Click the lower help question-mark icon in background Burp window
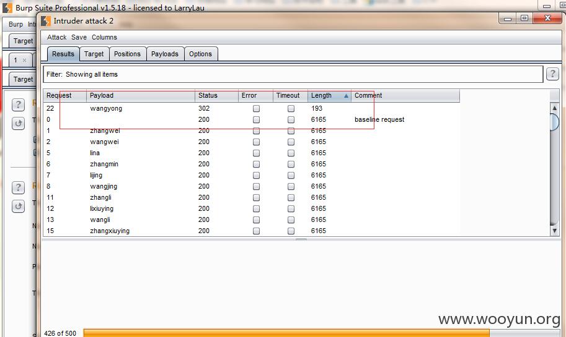 (x=18, y=187)
